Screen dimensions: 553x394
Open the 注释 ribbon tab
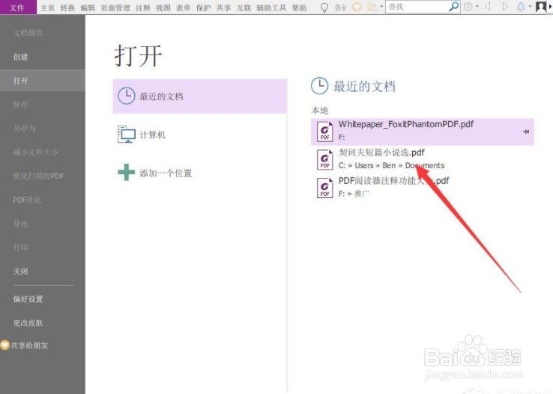(x=143, y=7)
